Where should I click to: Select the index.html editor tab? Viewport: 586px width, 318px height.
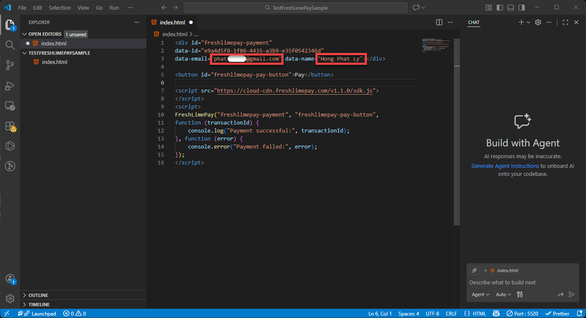[172, 22]
